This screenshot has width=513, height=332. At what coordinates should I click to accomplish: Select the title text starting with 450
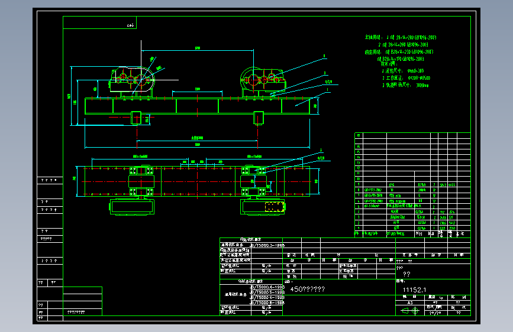[308, 289]
